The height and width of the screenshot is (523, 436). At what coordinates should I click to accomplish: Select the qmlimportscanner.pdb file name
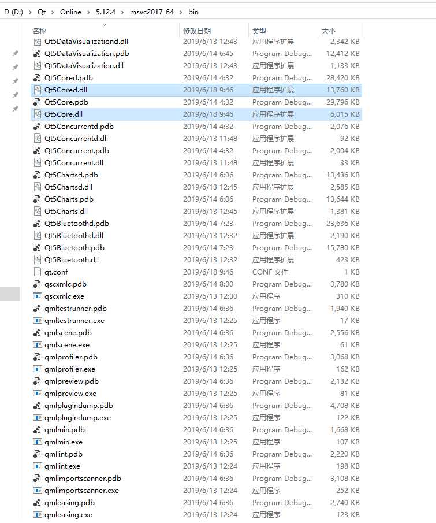pyautogui.click(x=83, y=479)
